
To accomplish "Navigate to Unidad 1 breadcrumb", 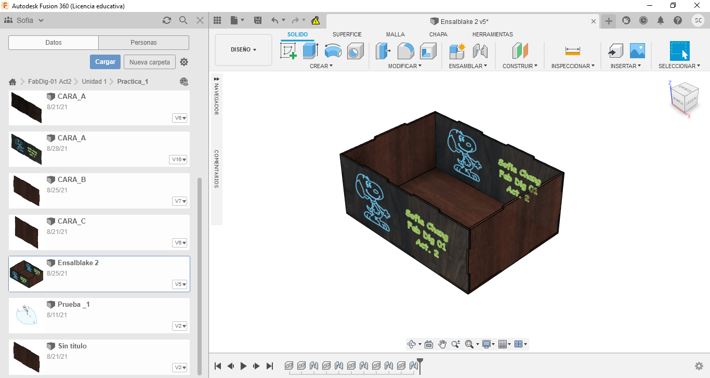I will point(94,82).
